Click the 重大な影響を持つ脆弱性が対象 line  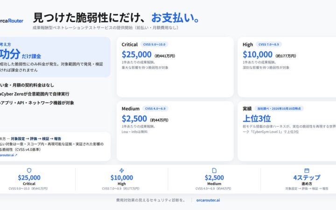click(x=145, y=68)
